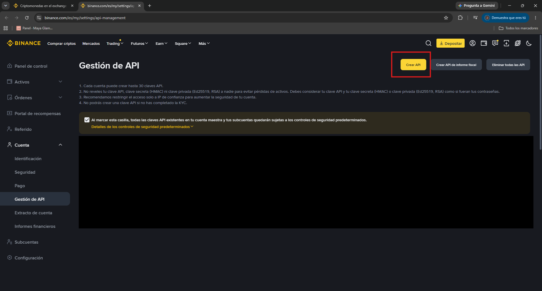Screen dimensions: 542x291
Task: Open the search magnifier icon
Action: [x=429, y=43]
